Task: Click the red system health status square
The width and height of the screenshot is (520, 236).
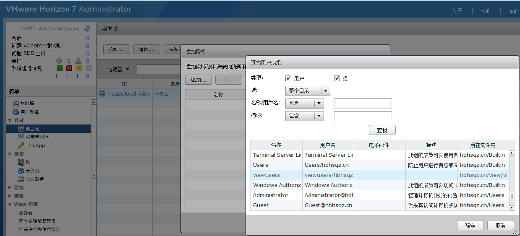Action: pos(69,68)
